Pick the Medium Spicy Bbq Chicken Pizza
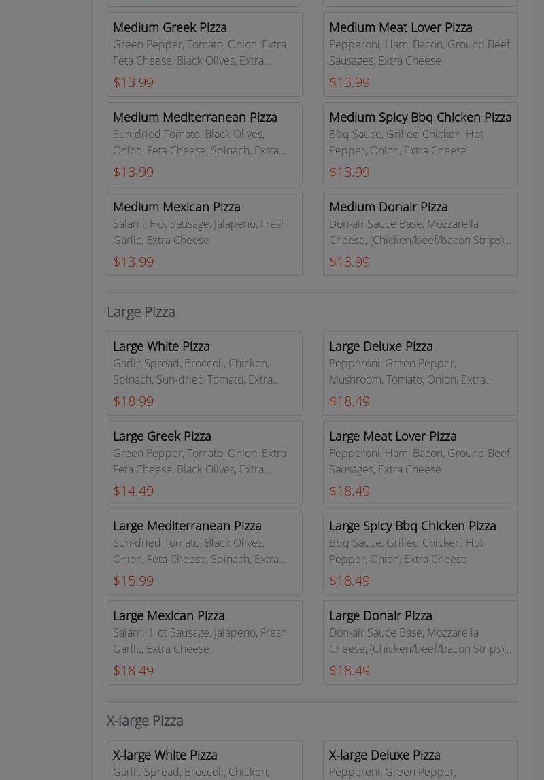544x780 pixels. point(420,143)
